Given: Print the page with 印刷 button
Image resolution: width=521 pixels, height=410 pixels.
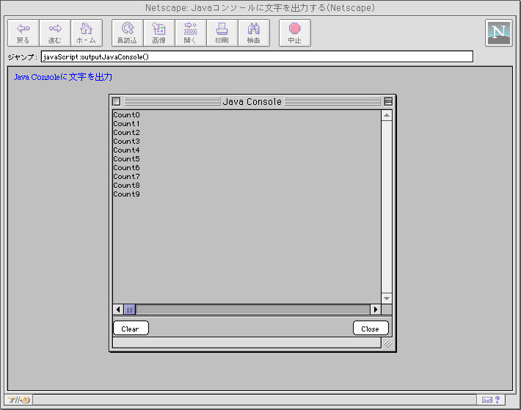Looking at the screenshot, I should (222, 33).
